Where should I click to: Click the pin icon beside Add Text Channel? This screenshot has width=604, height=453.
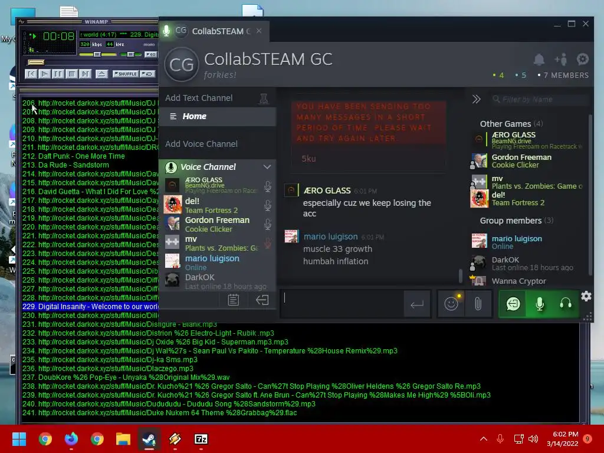(264, 99)
